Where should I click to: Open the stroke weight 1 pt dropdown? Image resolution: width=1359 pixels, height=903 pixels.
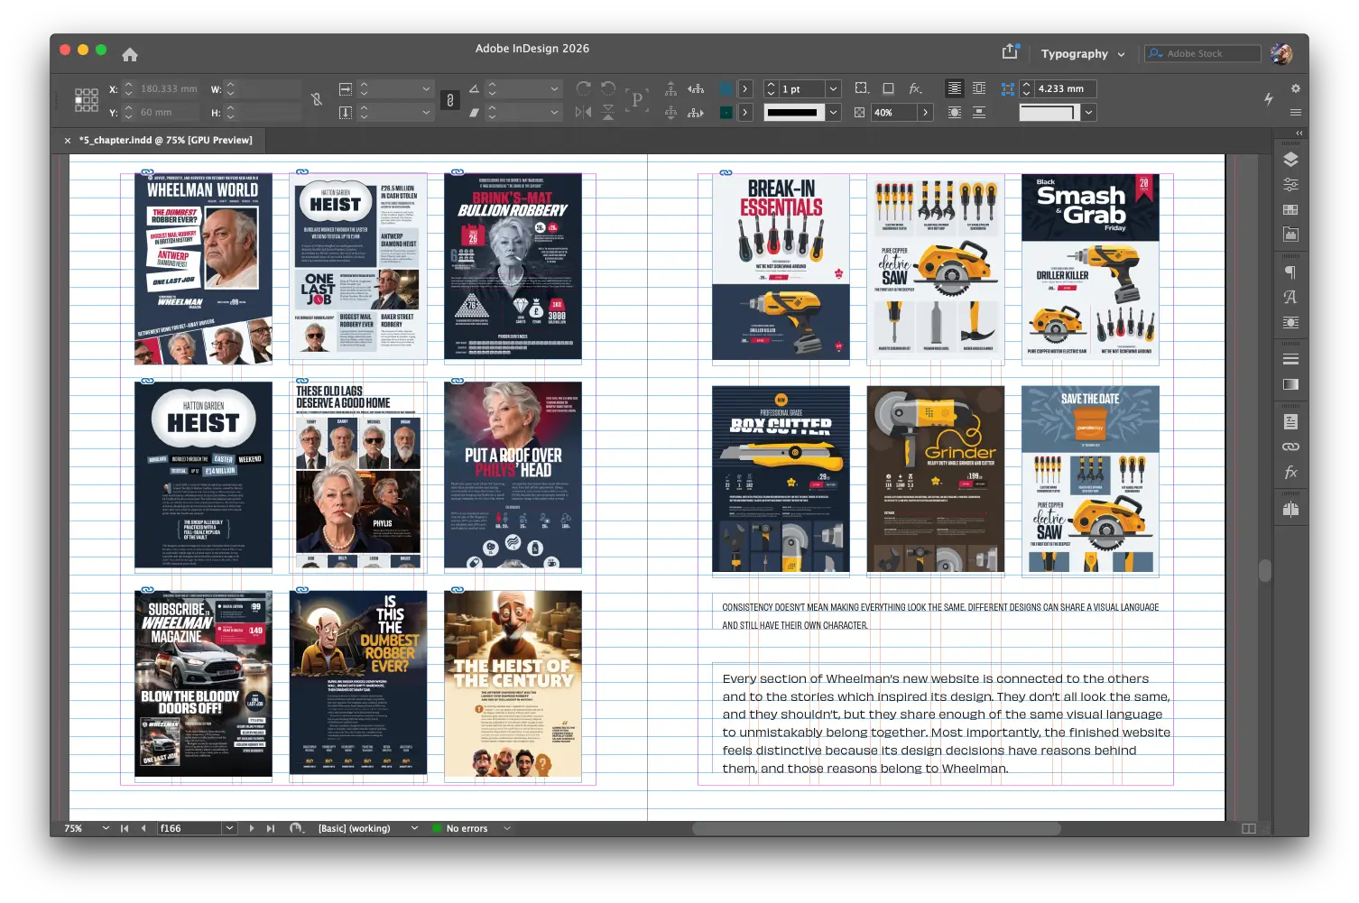(834, 88)
